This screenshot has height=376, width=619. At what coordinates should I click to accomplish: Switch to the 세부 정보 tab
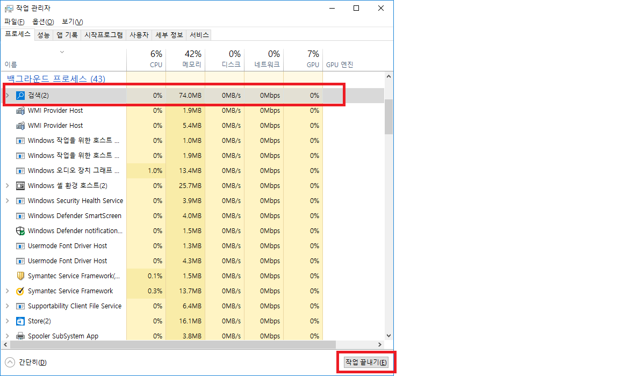[x=169, y=35]
